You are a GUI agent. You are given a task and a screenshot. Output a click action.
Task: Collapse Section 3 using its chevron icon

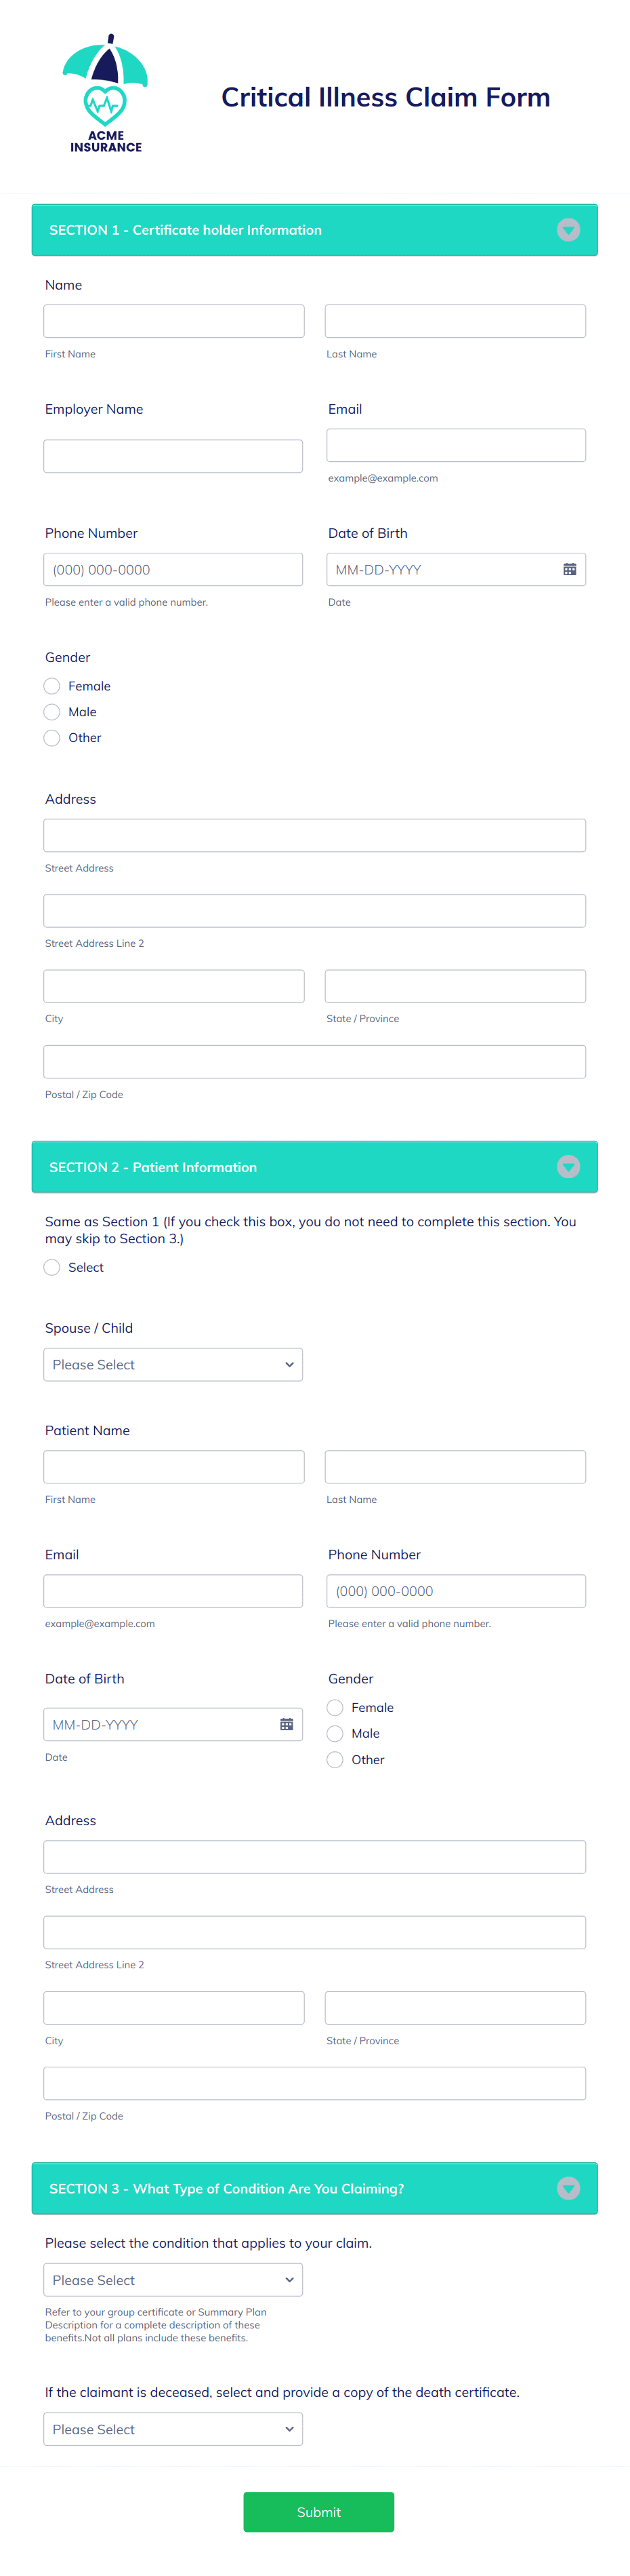pyautogui.click(x=568, y=2188)
